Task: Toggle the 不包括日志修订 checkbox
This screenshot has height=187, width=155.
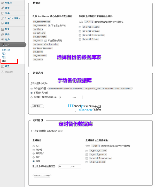Action: click(45, 41)
